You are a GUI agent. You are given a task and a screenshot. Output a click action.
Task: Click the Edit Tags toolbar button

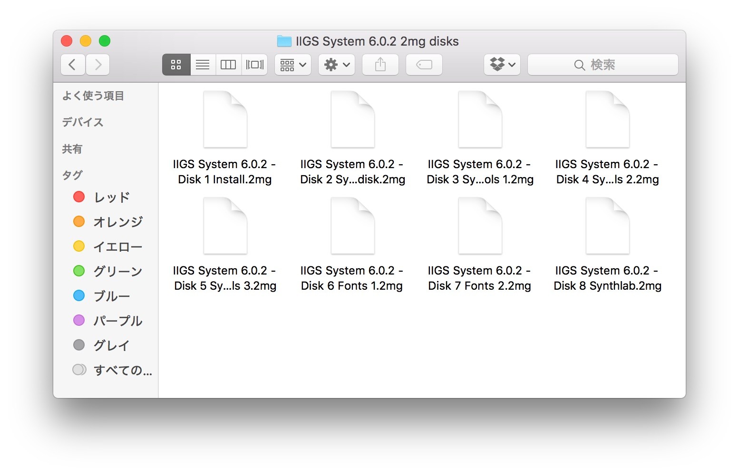[x=424, y=65]
